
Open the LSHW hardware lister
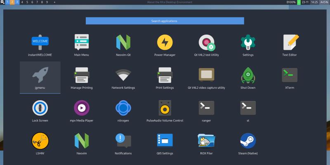(40, 141)
